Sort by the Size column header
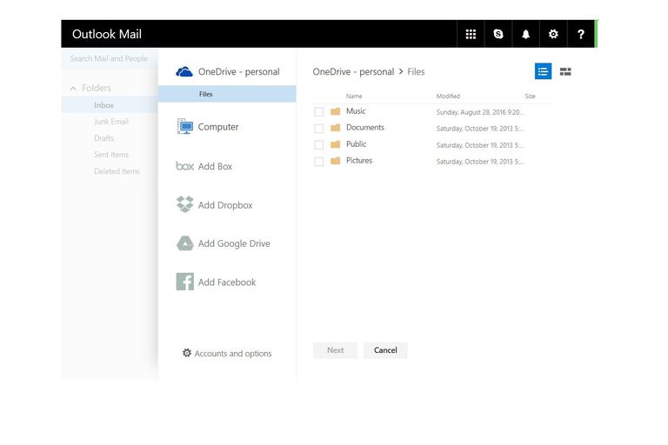Screen dimensions: 668x445 pos(530,96)
